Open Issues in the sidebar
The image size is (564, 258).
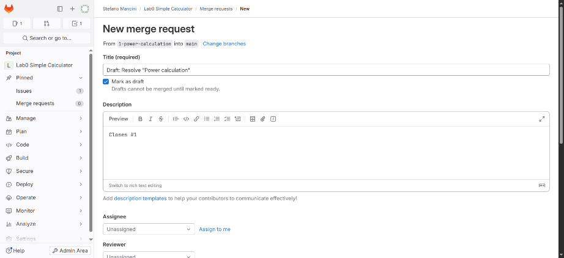click(24, 91)
